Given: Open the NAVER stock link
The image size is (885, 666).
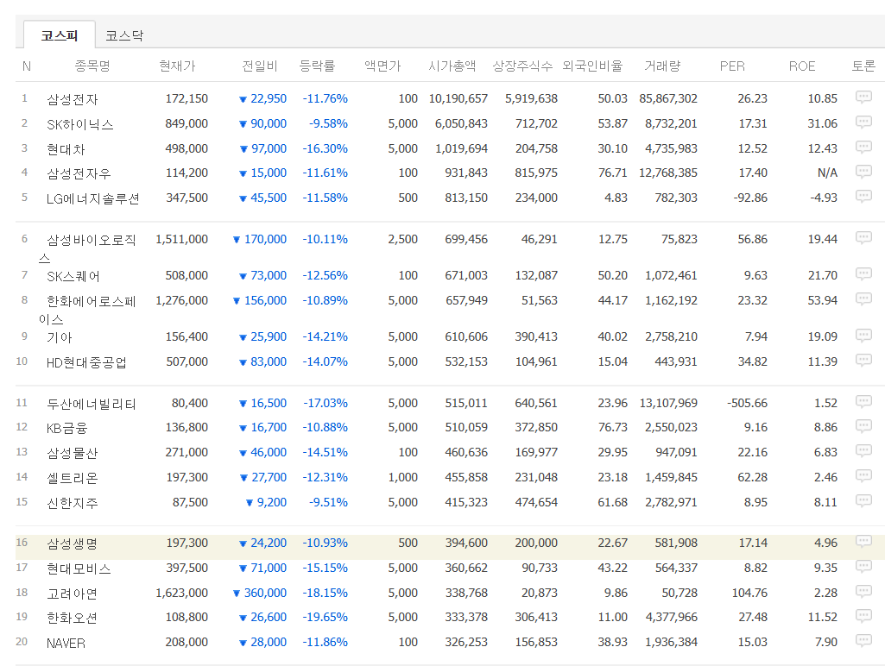Looking at the screenshot, I should (x=66, y=643).
